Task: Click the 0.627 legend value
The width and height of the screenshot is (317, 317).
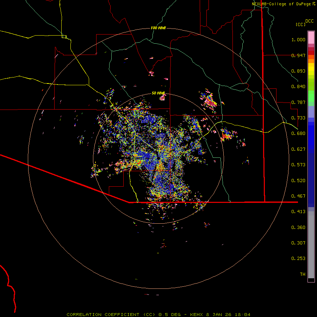Action: coord(298,149)
